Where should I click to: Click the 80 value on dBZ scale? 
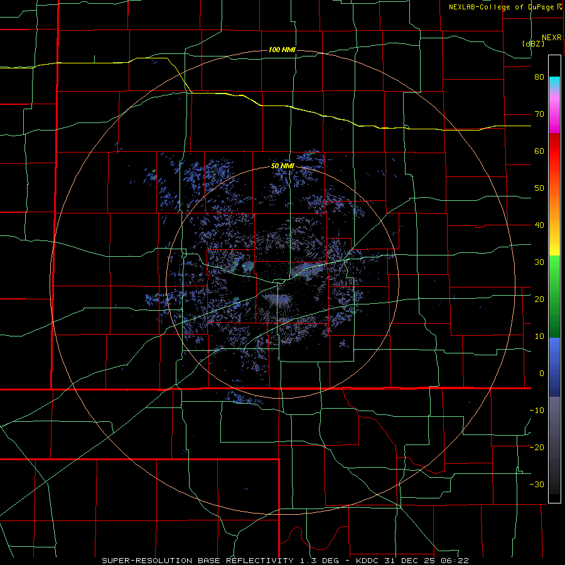point(539,77)
